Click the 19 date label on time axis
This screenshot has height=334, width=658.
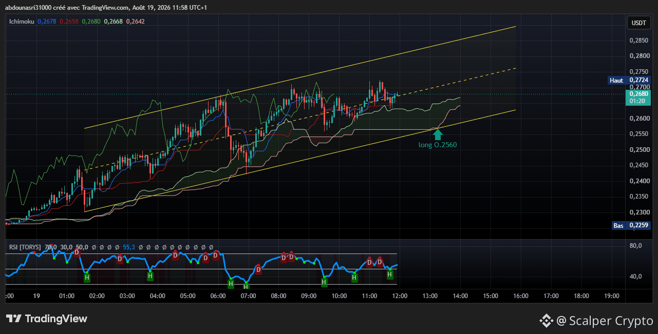pos(36,296)
